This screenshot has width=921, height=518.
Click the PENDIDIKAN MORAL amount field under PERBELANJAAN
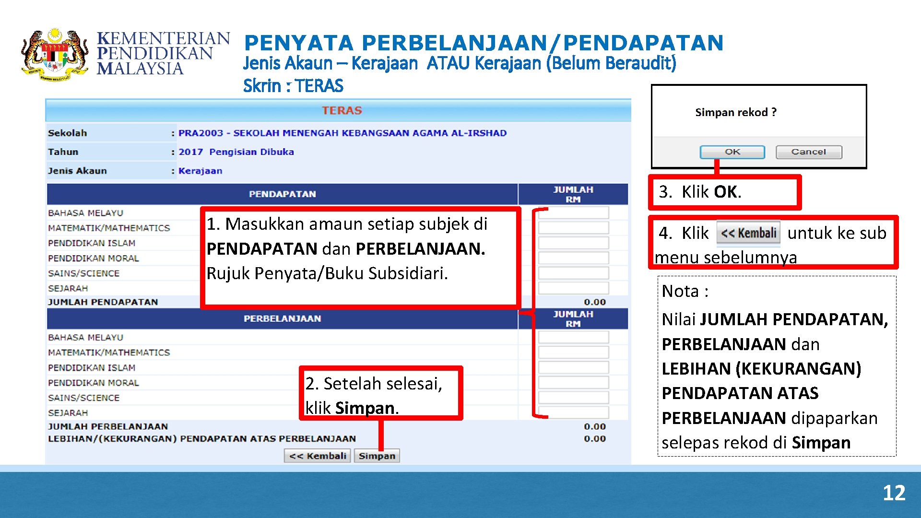tap(573, 382)
